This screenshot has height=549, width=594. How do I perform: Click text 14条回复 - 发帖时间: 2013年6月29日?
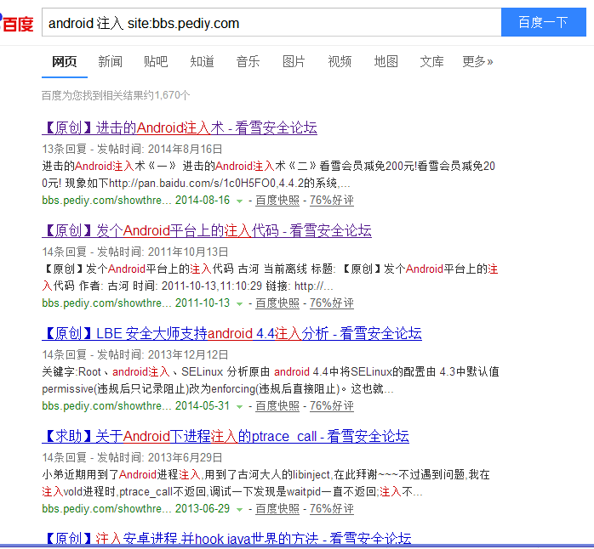tap(132, 458)
